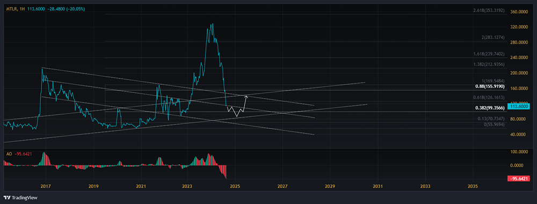
Task: Click the AO value -95.6421 in legend
Action: point(23,154)
